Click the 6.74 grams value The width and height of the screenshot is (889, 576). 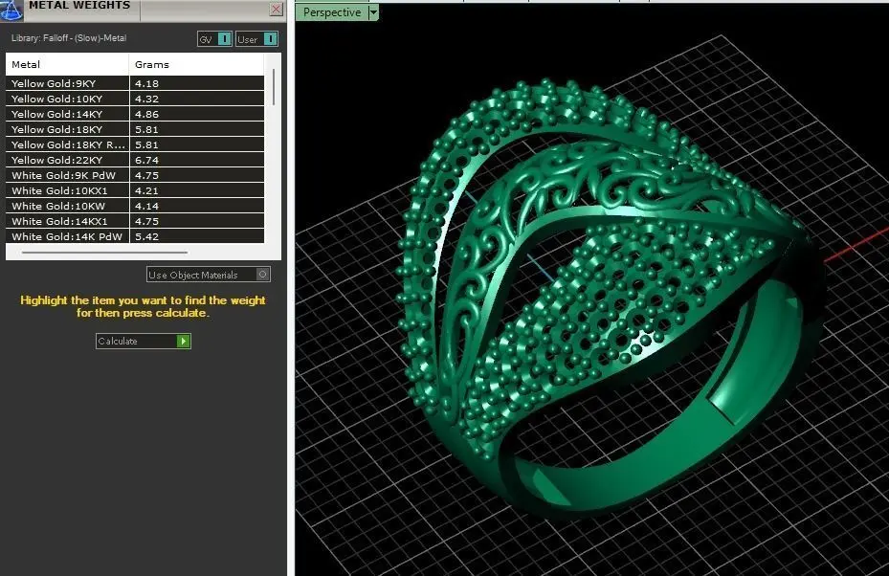(x=146, y=160)
